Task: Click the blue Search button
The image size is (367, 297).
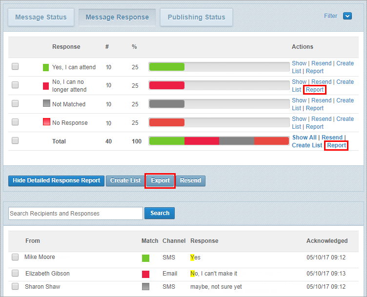Action: (x=160, y=213)
